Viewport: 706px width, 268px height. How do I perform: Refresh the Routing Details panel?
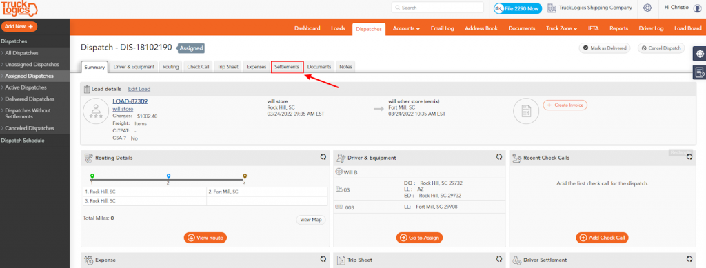pyautogui.click(x=323, y=157)
